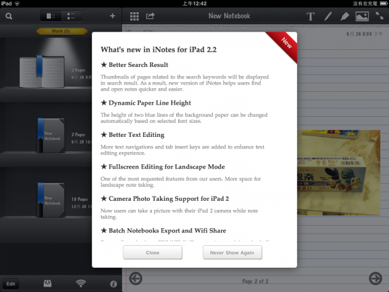Click the Close button in dialog

pos(153,252)
